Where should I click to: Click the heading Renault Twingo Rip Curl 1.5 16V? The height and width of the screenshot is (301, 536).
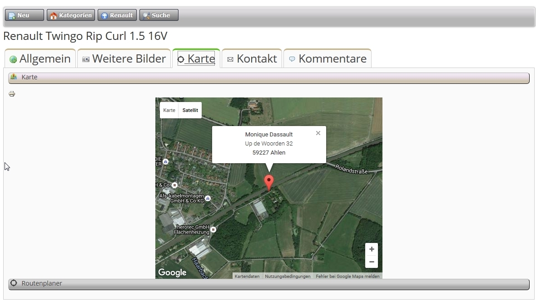85,36
